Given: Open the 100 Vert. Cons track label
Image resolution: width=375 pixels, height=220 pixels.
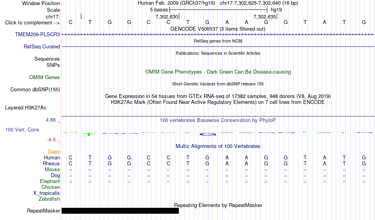Looking at the screenshot, I should point(22,130).
